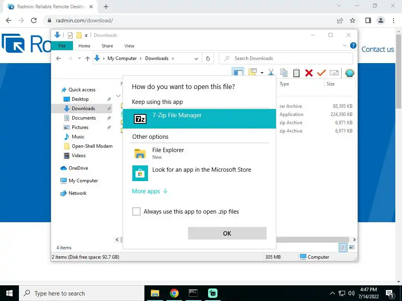Click the Paste clipboard toolbar icon

(x=296, y=73)
